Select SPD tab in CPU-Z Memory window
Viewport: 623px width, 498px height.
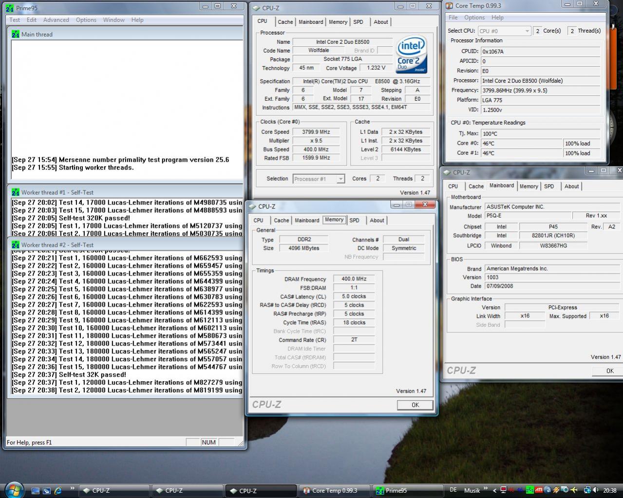(x=354, y=221)
